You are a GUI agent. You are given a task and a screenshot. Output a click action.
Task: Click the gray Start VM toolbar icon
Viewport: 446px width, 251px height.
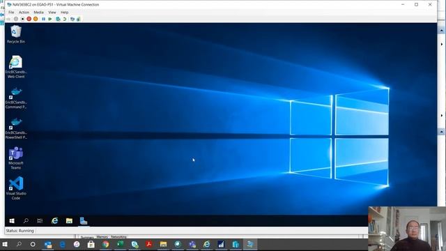(16, 19)
